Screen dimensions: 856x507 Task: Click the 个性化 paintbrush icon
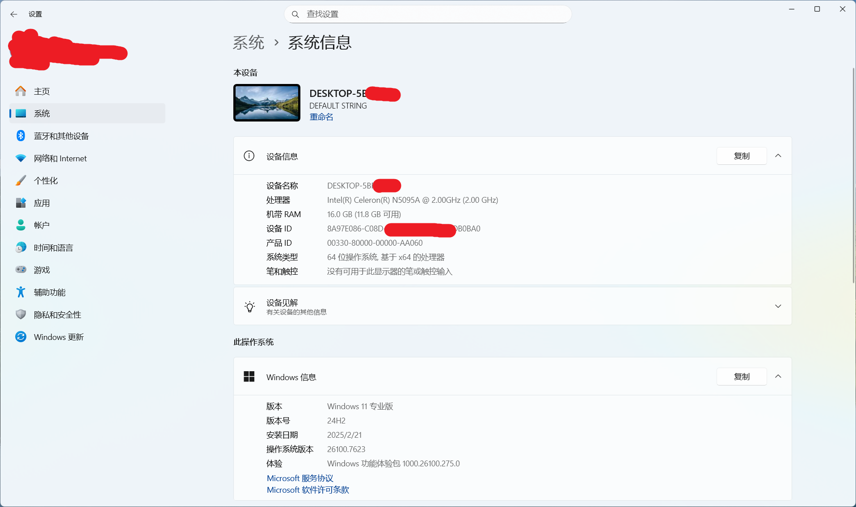tap(21, 180)
